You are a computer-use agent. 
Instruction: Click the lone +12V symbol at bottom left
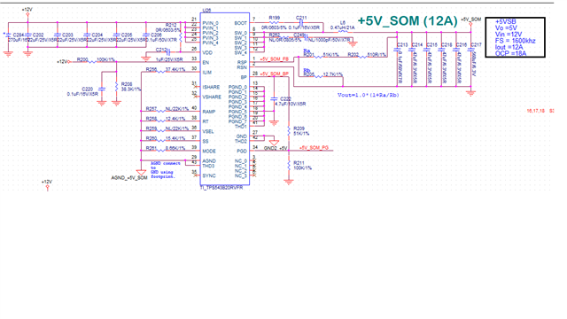coord(47,184)
